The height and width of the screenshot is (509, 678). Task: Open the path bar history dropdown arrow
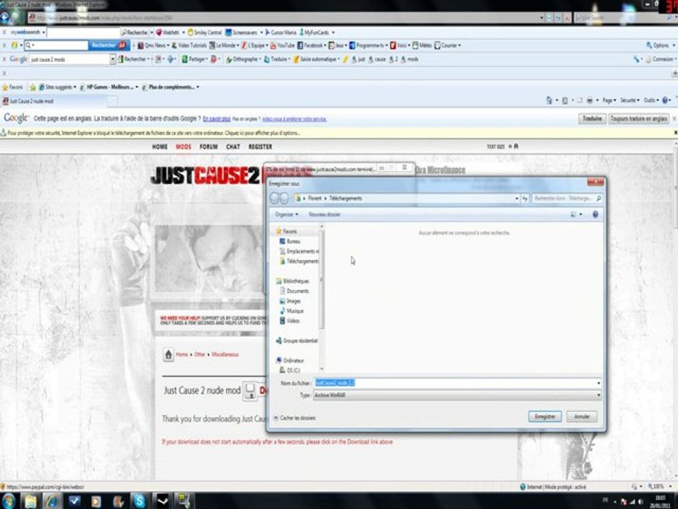pyautogui.click(x=516, y=198)
